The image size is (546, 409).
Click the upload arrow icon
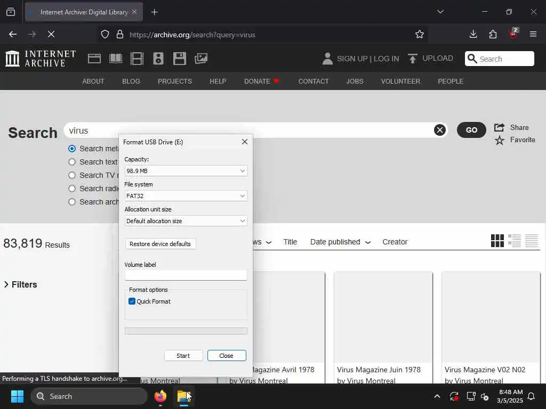click(413, 59)
